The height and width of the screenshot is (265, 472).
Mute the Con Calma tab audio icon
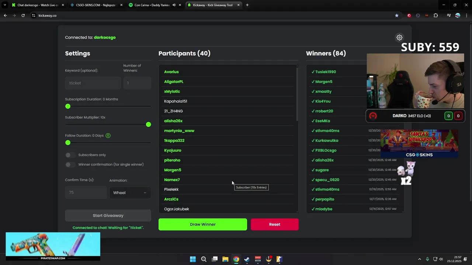[x=174, y=5]
